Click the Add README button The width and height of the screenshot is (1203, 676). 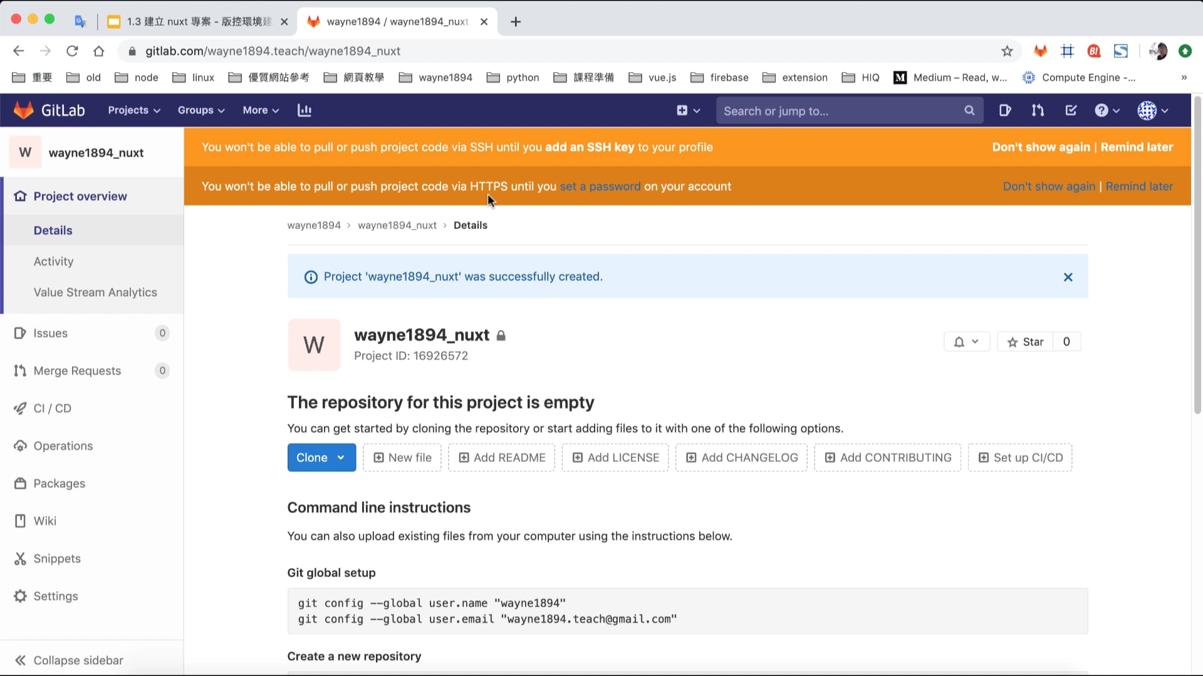pyautogui.click(x=502, y=458)
